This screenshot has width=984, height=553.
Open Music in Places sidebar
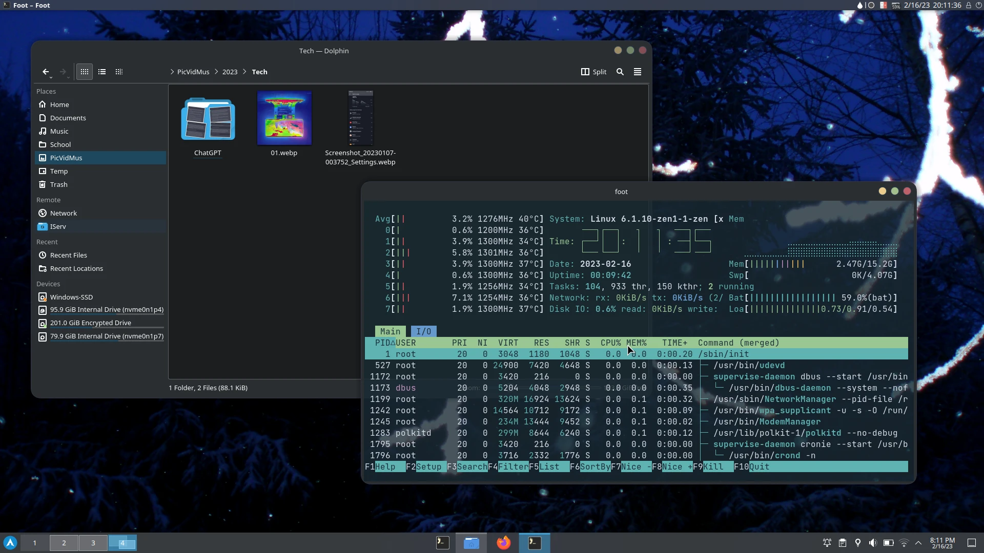pos(100,131)
